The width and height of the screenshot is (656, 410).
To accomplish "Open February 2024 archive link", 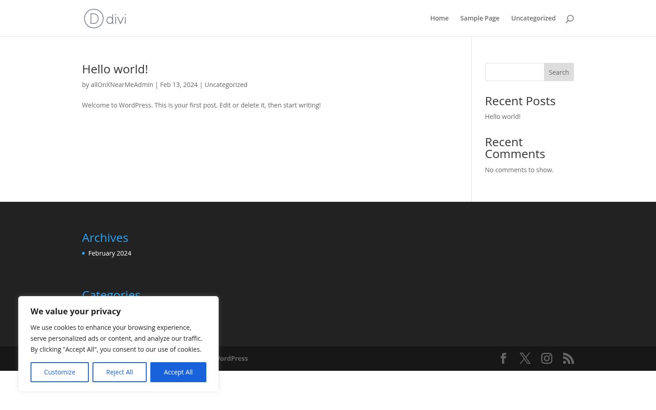I will [110, 253].
